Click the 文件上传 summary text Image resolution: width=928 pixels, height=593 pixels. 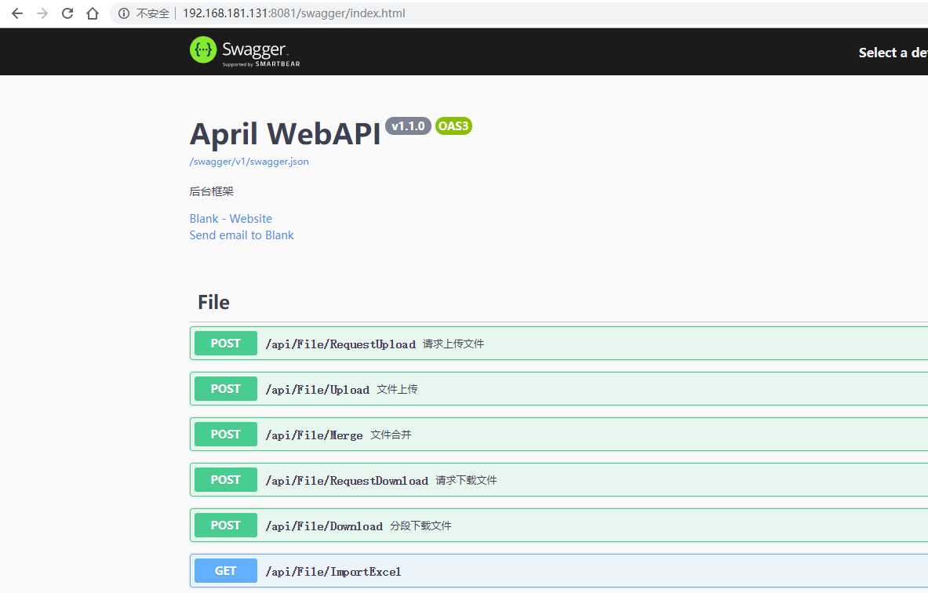397,389
